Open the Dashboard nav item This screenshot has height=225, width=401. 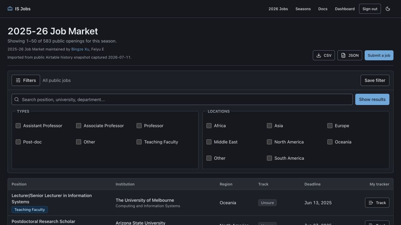[345, 9]
